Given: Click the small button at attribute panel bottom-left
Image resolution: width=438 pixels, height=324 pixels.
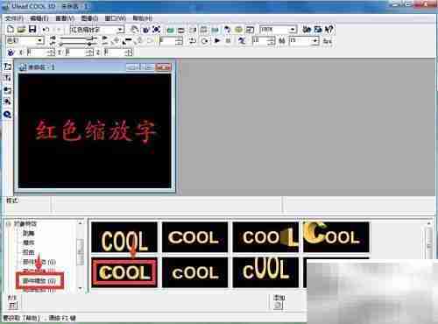Looking at the screenshot, I should (x=12, y=306).
